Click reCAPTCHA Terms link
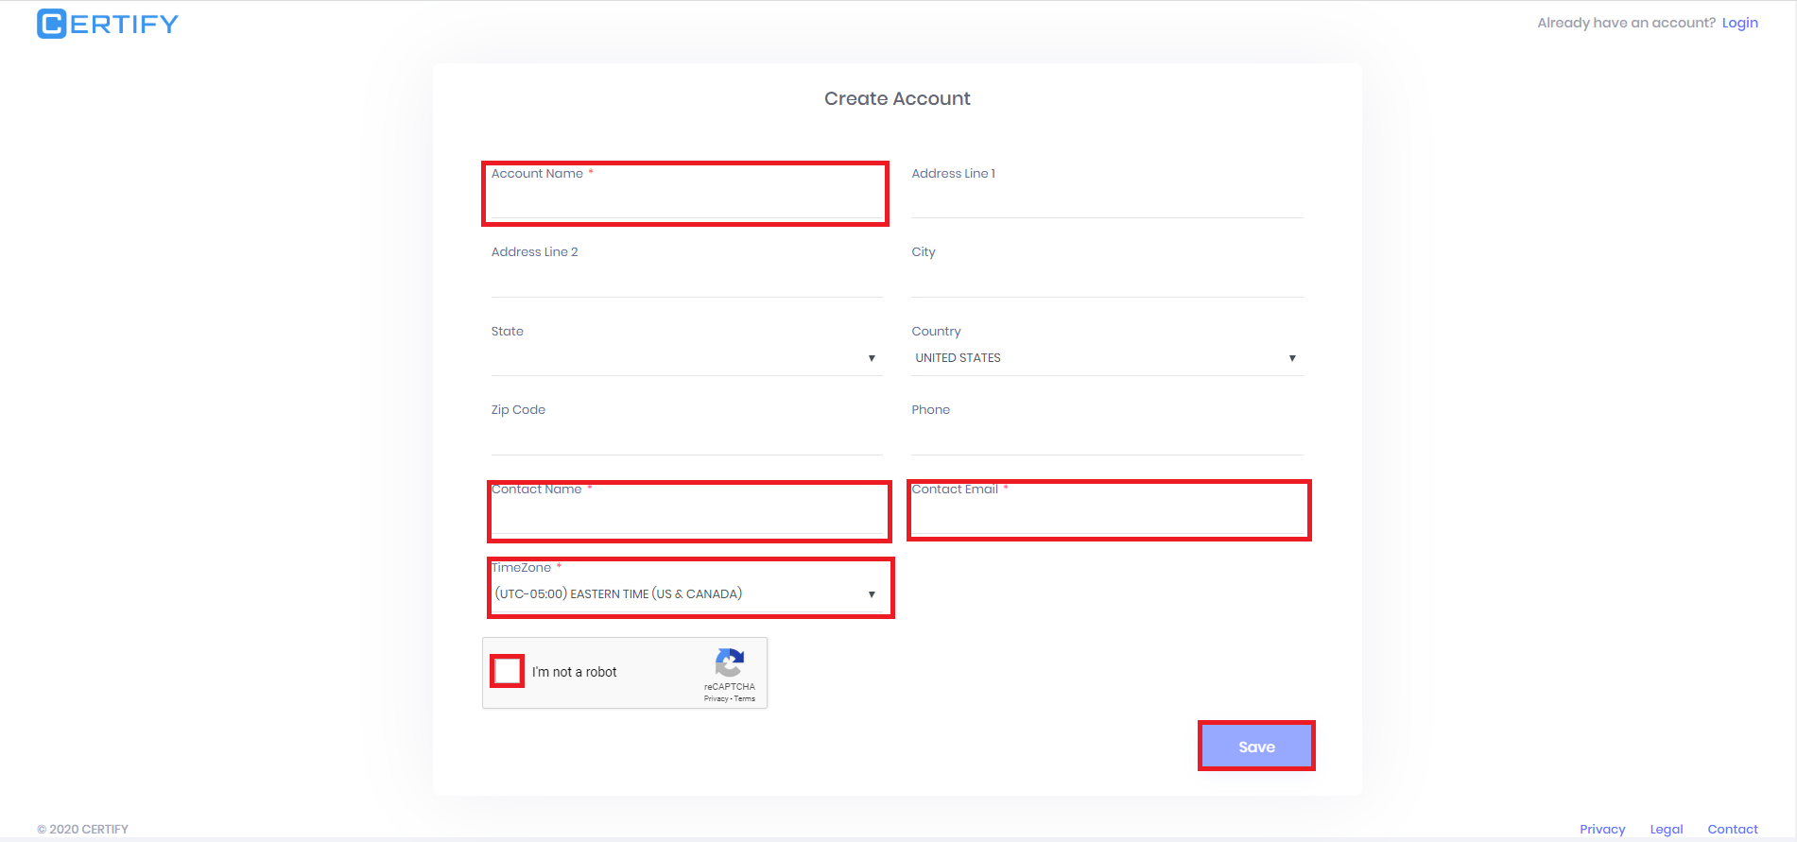1797x842 pixels. pos(745,699)
